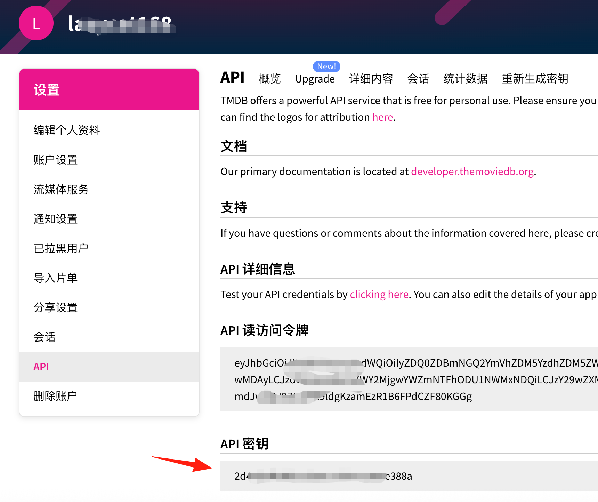
Task: Open 删除账户 in the sidebar
Action: pyautogui.click(x=55, y=396)
